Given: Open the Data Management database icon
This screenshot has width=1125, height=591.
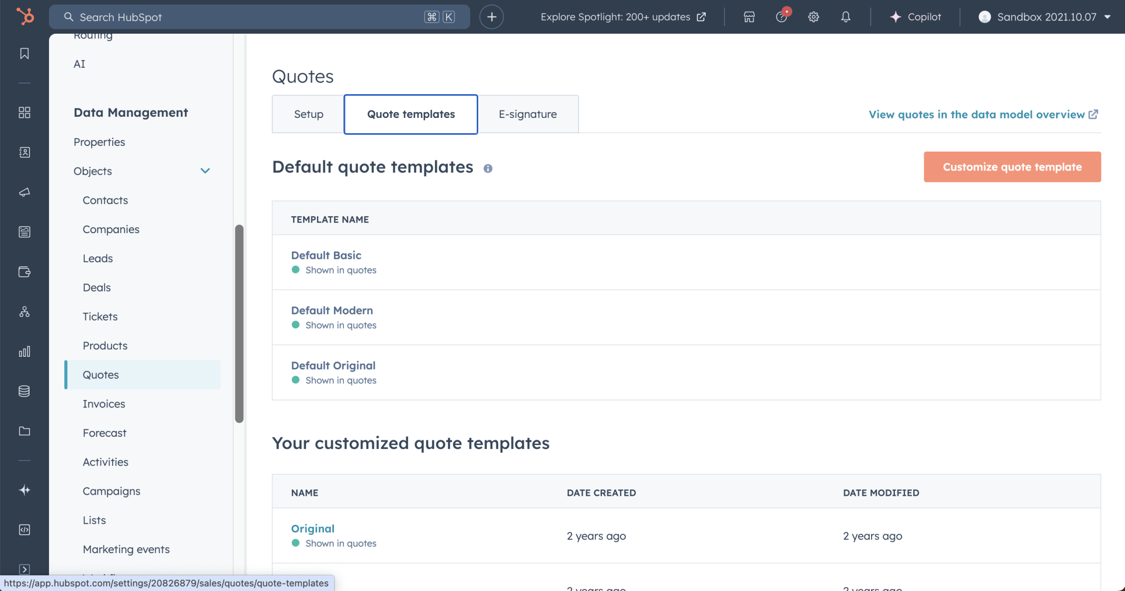Looking at the screenshot, I should (x=24, y=391).
